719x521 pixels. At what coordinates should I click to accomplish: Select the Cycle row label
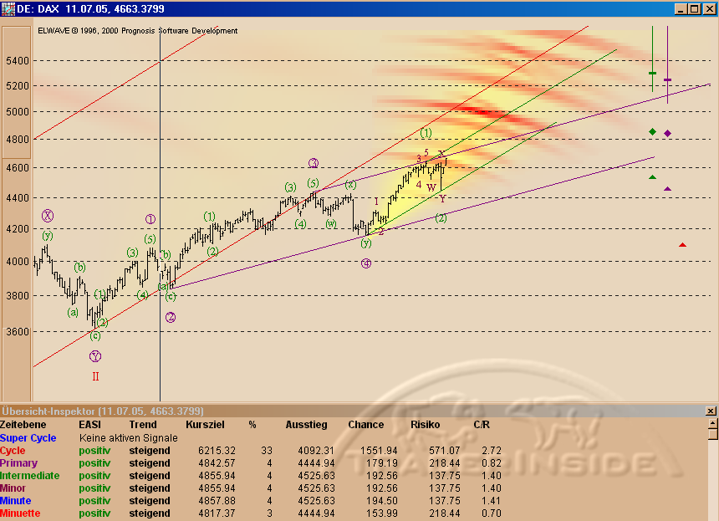13,451
